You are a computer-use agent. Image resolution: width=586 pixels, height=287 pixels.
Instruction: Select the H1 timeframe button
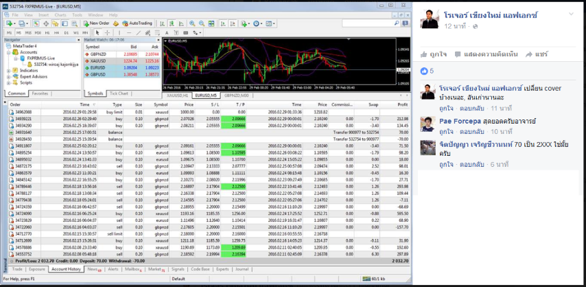pos(47,32)
